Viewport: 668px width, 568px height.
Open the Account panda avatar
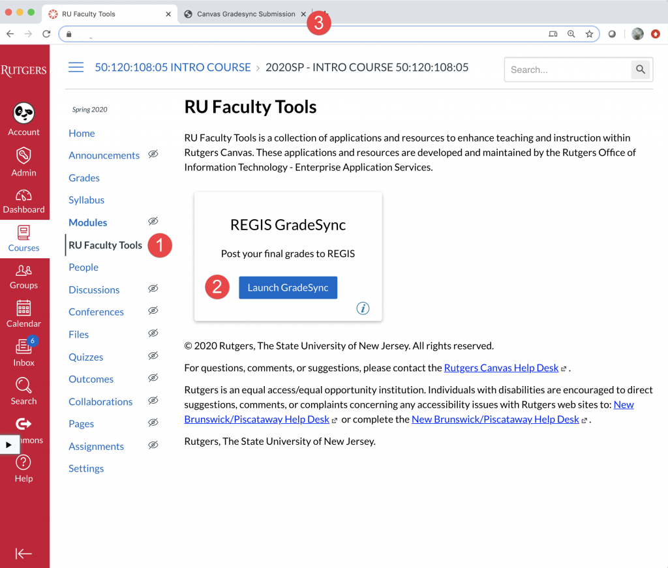(x=24, y=113)
